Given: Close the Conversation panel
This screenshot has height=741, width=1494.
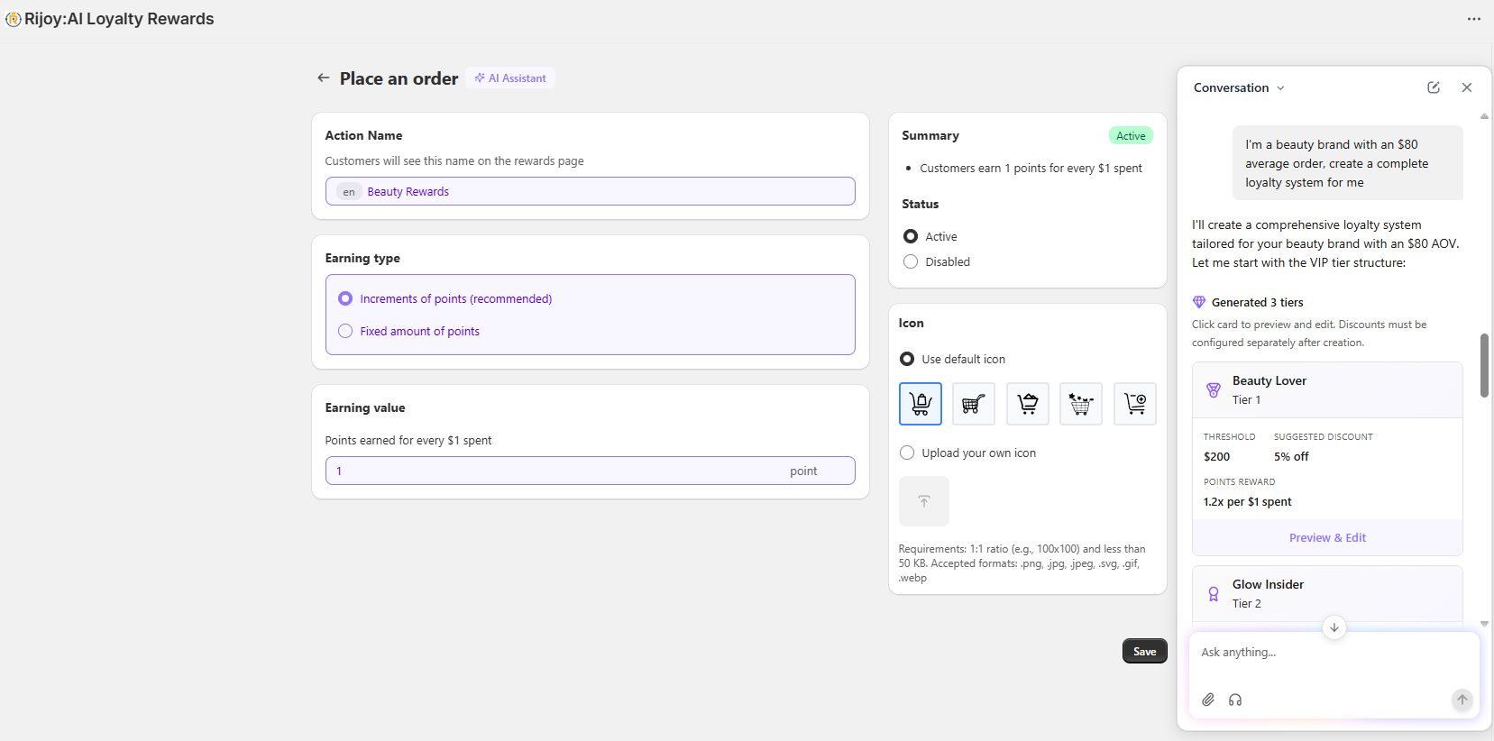Looking at the screenshot, I should [1467, 87].
